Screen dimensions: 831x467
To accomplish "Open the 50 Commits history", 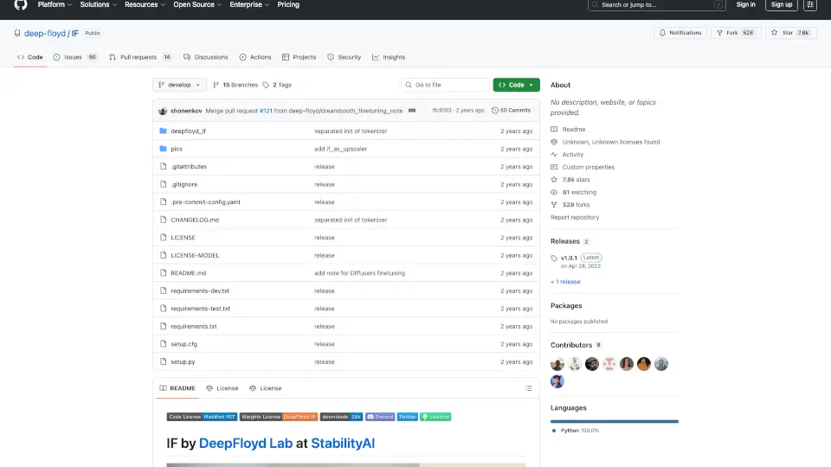I will (x=511, y=111).
